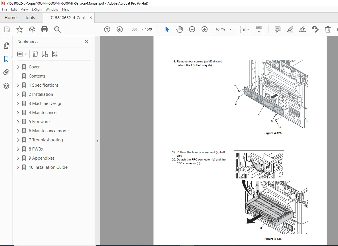Close the 715810652-d-Copi document tab
Viewport: 338px width, 246px height.
(91, 18)
